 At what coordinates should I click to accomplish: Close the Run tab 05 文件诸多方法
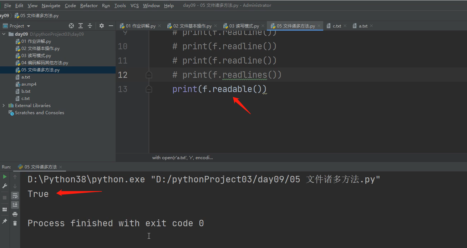[61, 167]
